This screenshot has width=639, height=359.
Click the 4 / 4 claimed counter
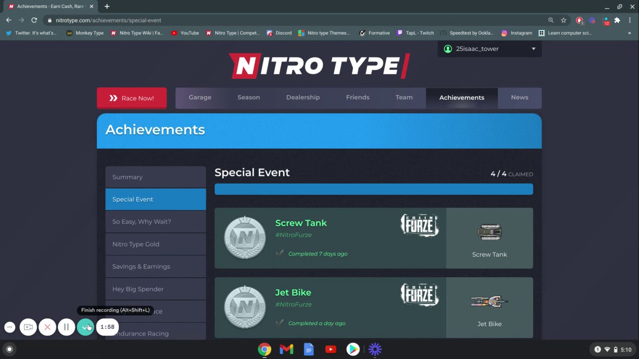(x=512, y=174)
